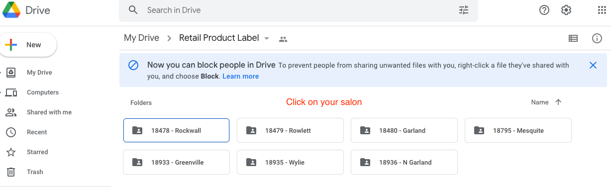Open the Google apps grid

click(x=602, y=10)
